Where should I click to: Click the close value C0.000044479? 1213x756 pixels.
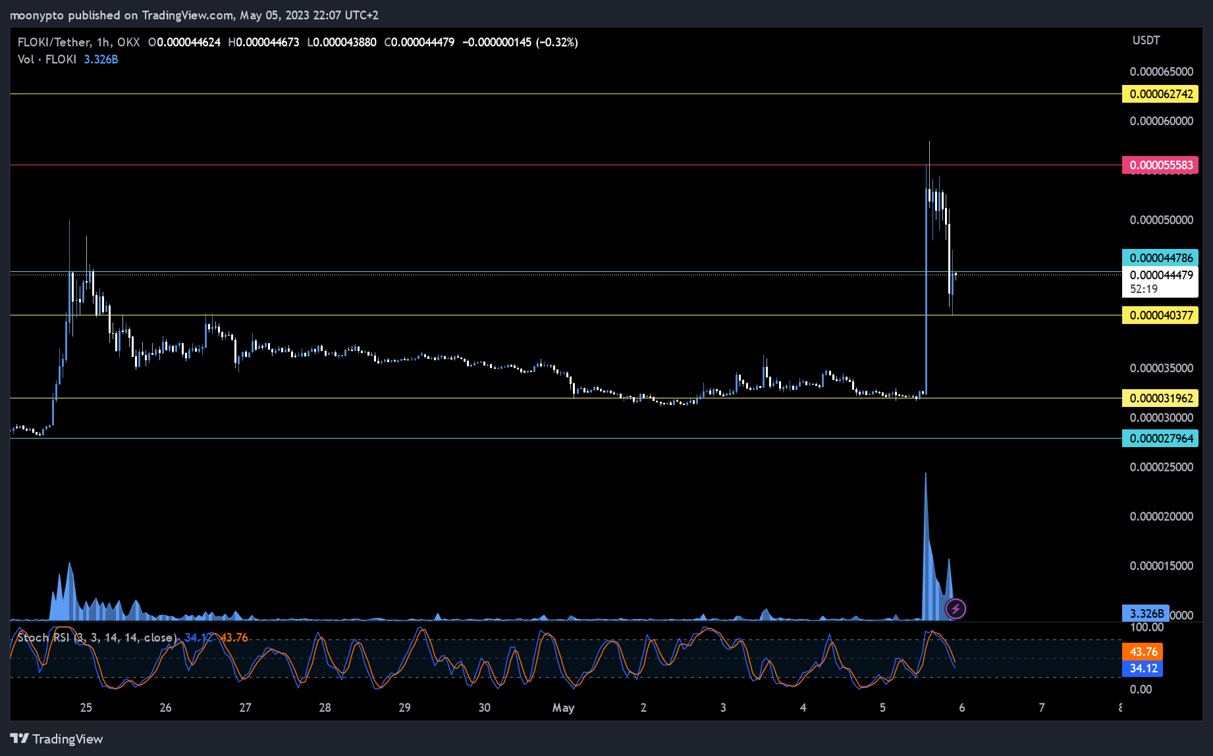[x=419, y=42]
